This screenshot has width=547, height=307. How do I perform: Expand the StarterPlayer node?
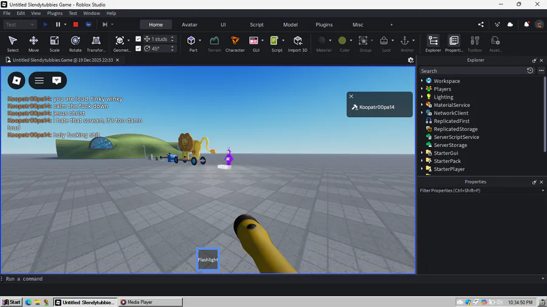tap(422, 169)
